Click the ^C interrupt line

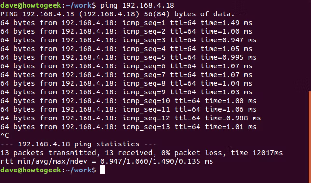5,135
